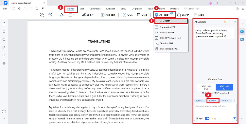Choose Translate PDF from AI Tools menu
This screenshot has height=124, width=246.
click(x=171, y=43)
